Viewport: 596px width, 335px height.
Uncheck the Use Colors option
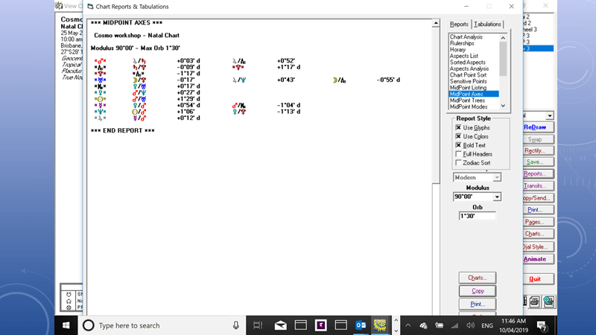[x=457, y=136]
